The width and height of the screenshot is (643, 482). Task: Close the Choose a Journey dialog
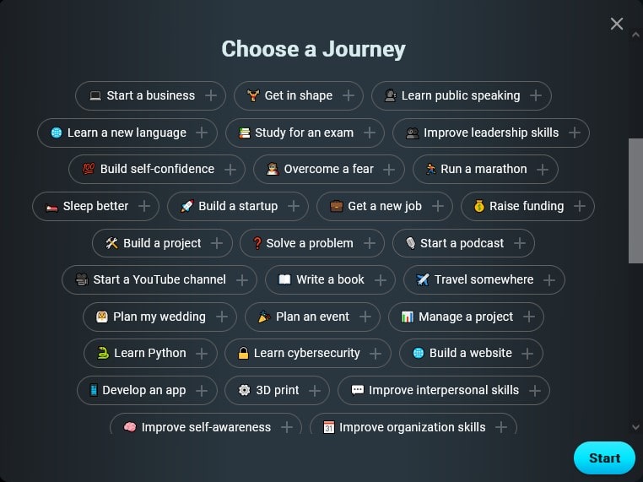617,24
